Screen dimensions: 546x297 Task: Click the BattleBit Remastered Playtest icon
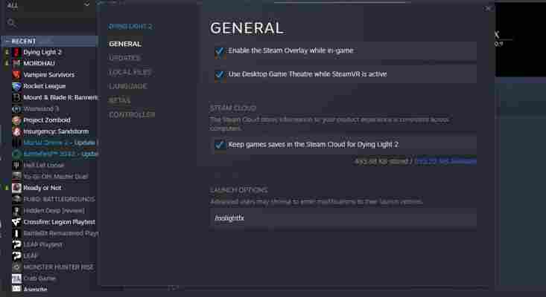(16, 233)
